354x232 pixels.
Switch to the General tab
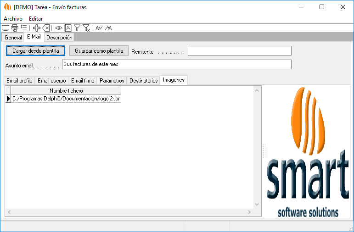click(13, 38)
